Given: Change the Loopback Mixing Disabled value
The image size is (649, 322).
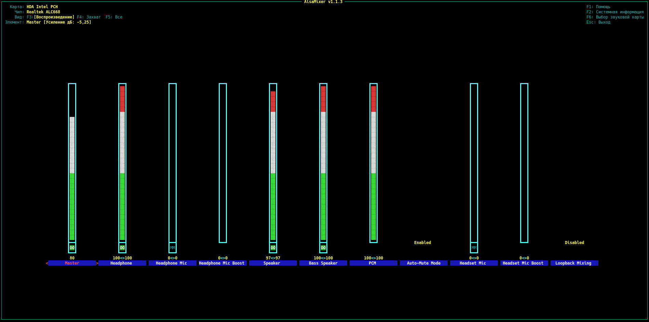Looking at the screenshot, I should click(574, 243).
